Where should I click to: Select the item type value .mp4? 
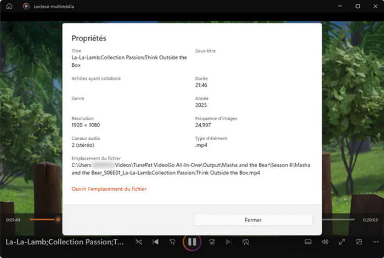[x=201, y=145]
